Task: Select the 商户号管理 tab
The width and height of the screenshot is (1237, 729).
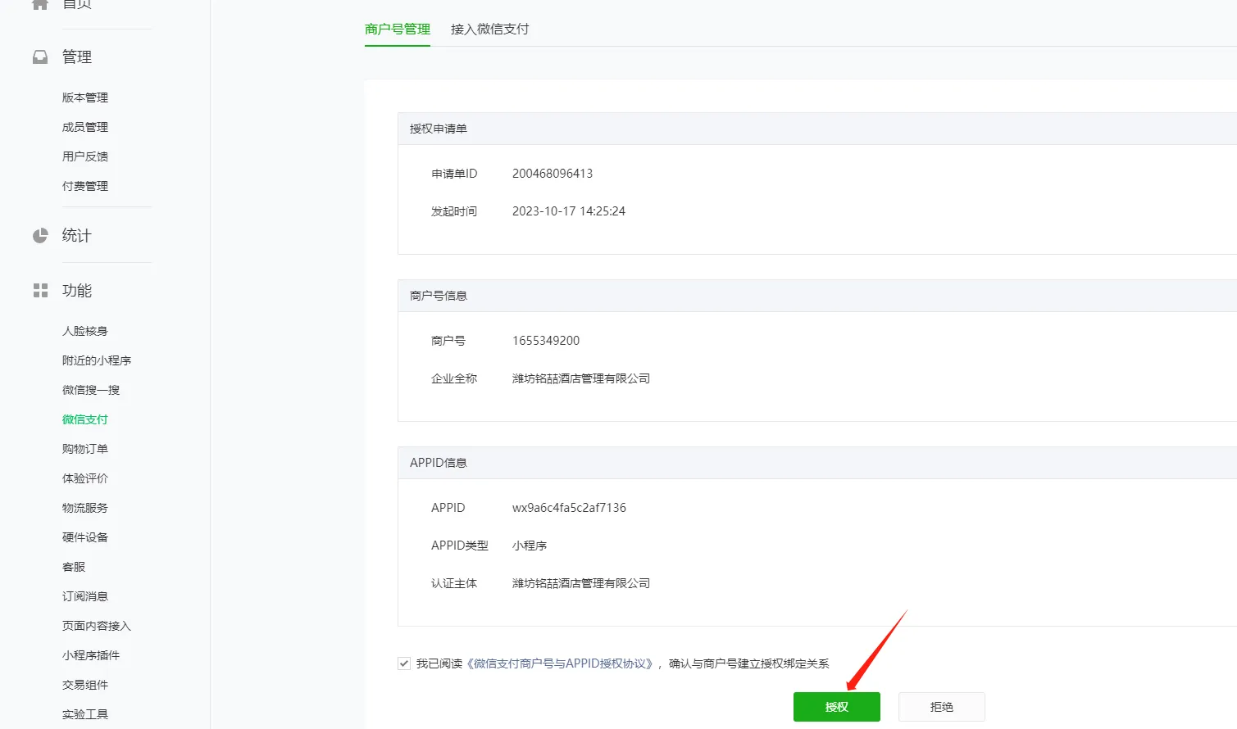Action: tap(397, 28)
